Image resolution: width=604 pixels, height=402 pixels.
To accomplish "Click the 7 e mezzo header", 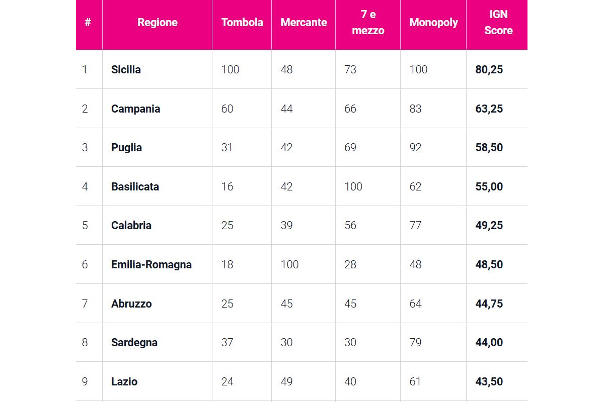I will tap(368, 23).
